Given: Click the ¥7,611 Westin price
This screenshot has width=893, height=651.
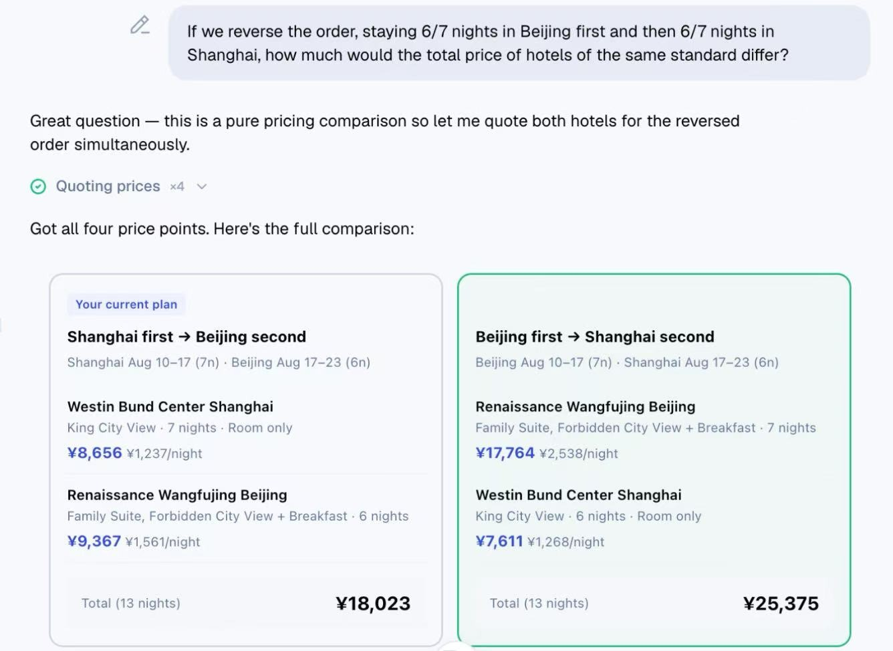Looking at the screenshot, I should 499,541.
